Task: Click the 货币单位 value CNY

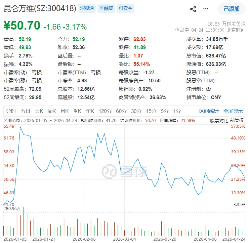Action: click(216, 97)
